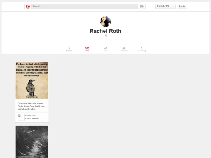Switch to the 14 Boards tab
The image size is (211, 158).
(69, 49)
